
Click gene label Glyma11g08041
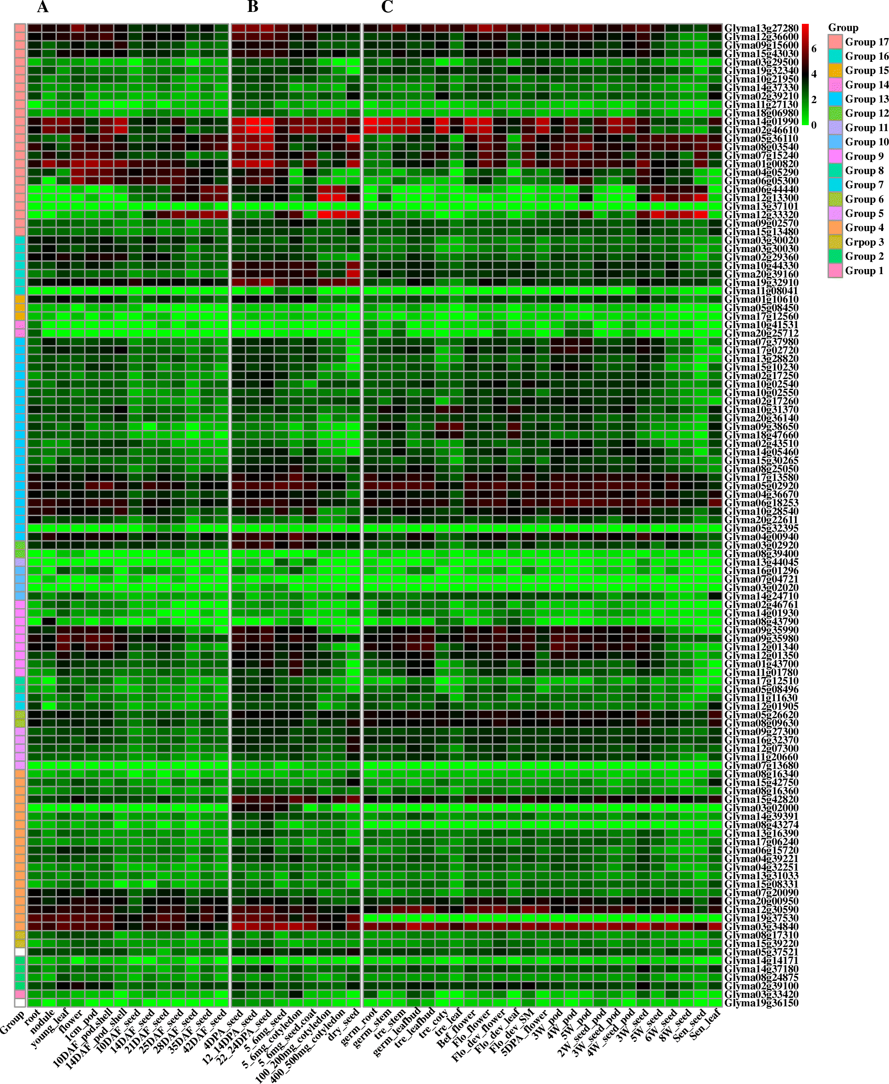pos(762,291)
